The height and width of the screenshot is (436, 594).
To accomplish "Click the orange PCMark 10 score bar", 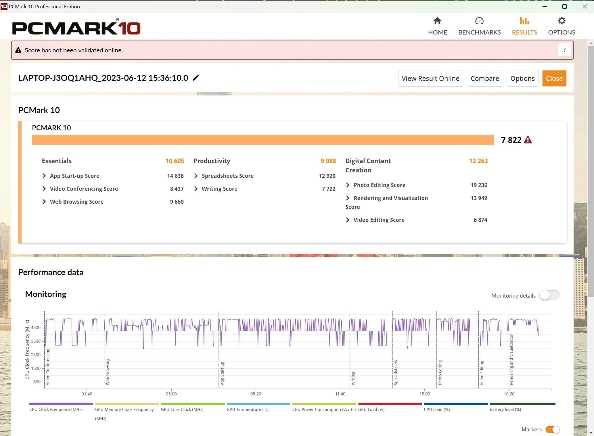I will pyautogui.click(x=263, y=140).
